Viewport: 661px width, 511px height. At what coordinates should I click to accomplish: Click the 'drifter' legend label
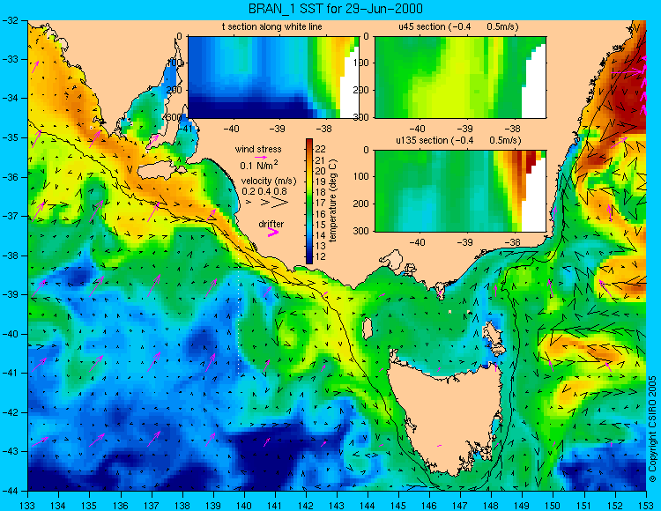click(271, 224)
